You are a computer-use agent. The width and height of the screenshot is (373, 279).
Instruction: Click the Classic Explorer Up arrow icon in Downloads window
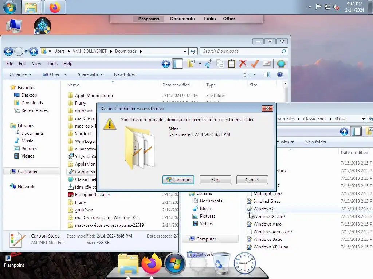[x=166, y=64]
